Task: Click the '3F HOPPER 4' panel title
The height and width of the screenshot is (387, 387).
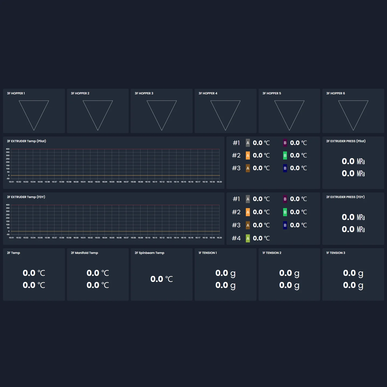Action: point(208,93)
